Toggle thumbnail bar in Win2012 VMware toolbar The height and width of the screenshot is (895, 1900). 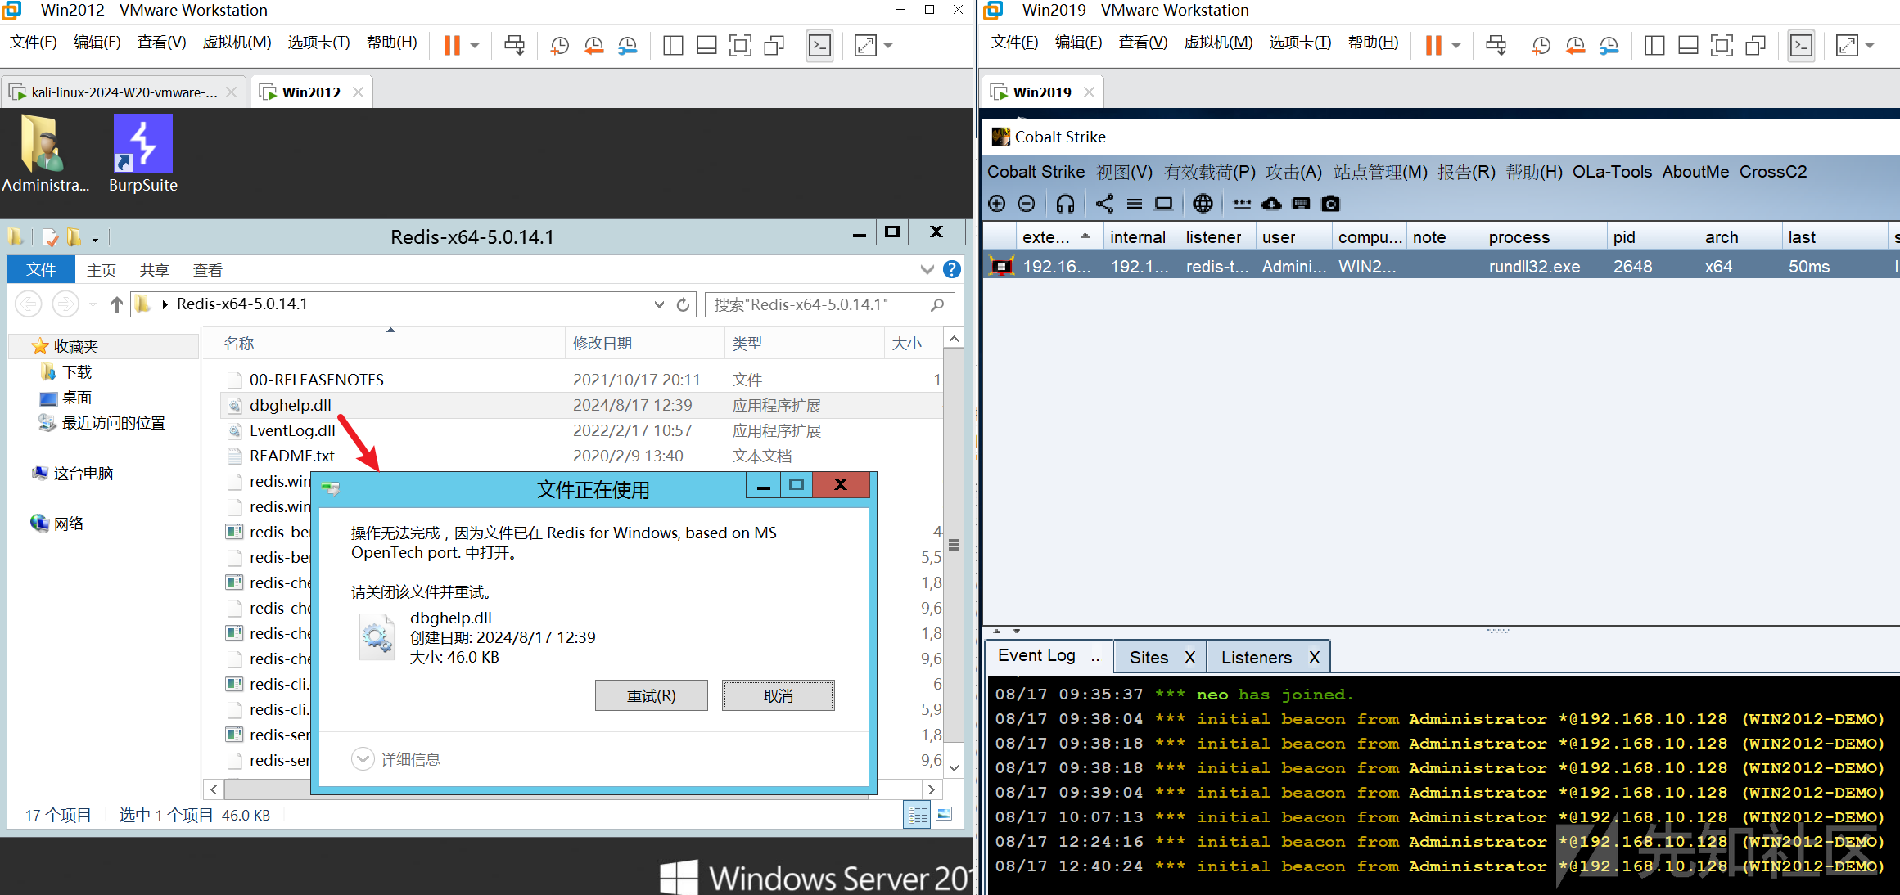(706, 45)
